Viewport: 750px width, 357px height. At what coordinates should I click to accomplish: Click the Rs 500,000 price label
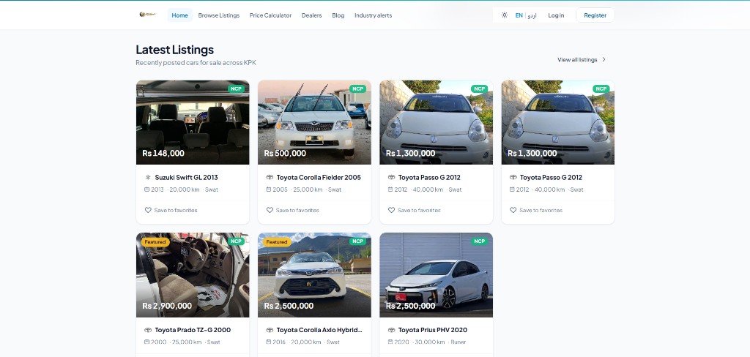click(x=285, y=154)
